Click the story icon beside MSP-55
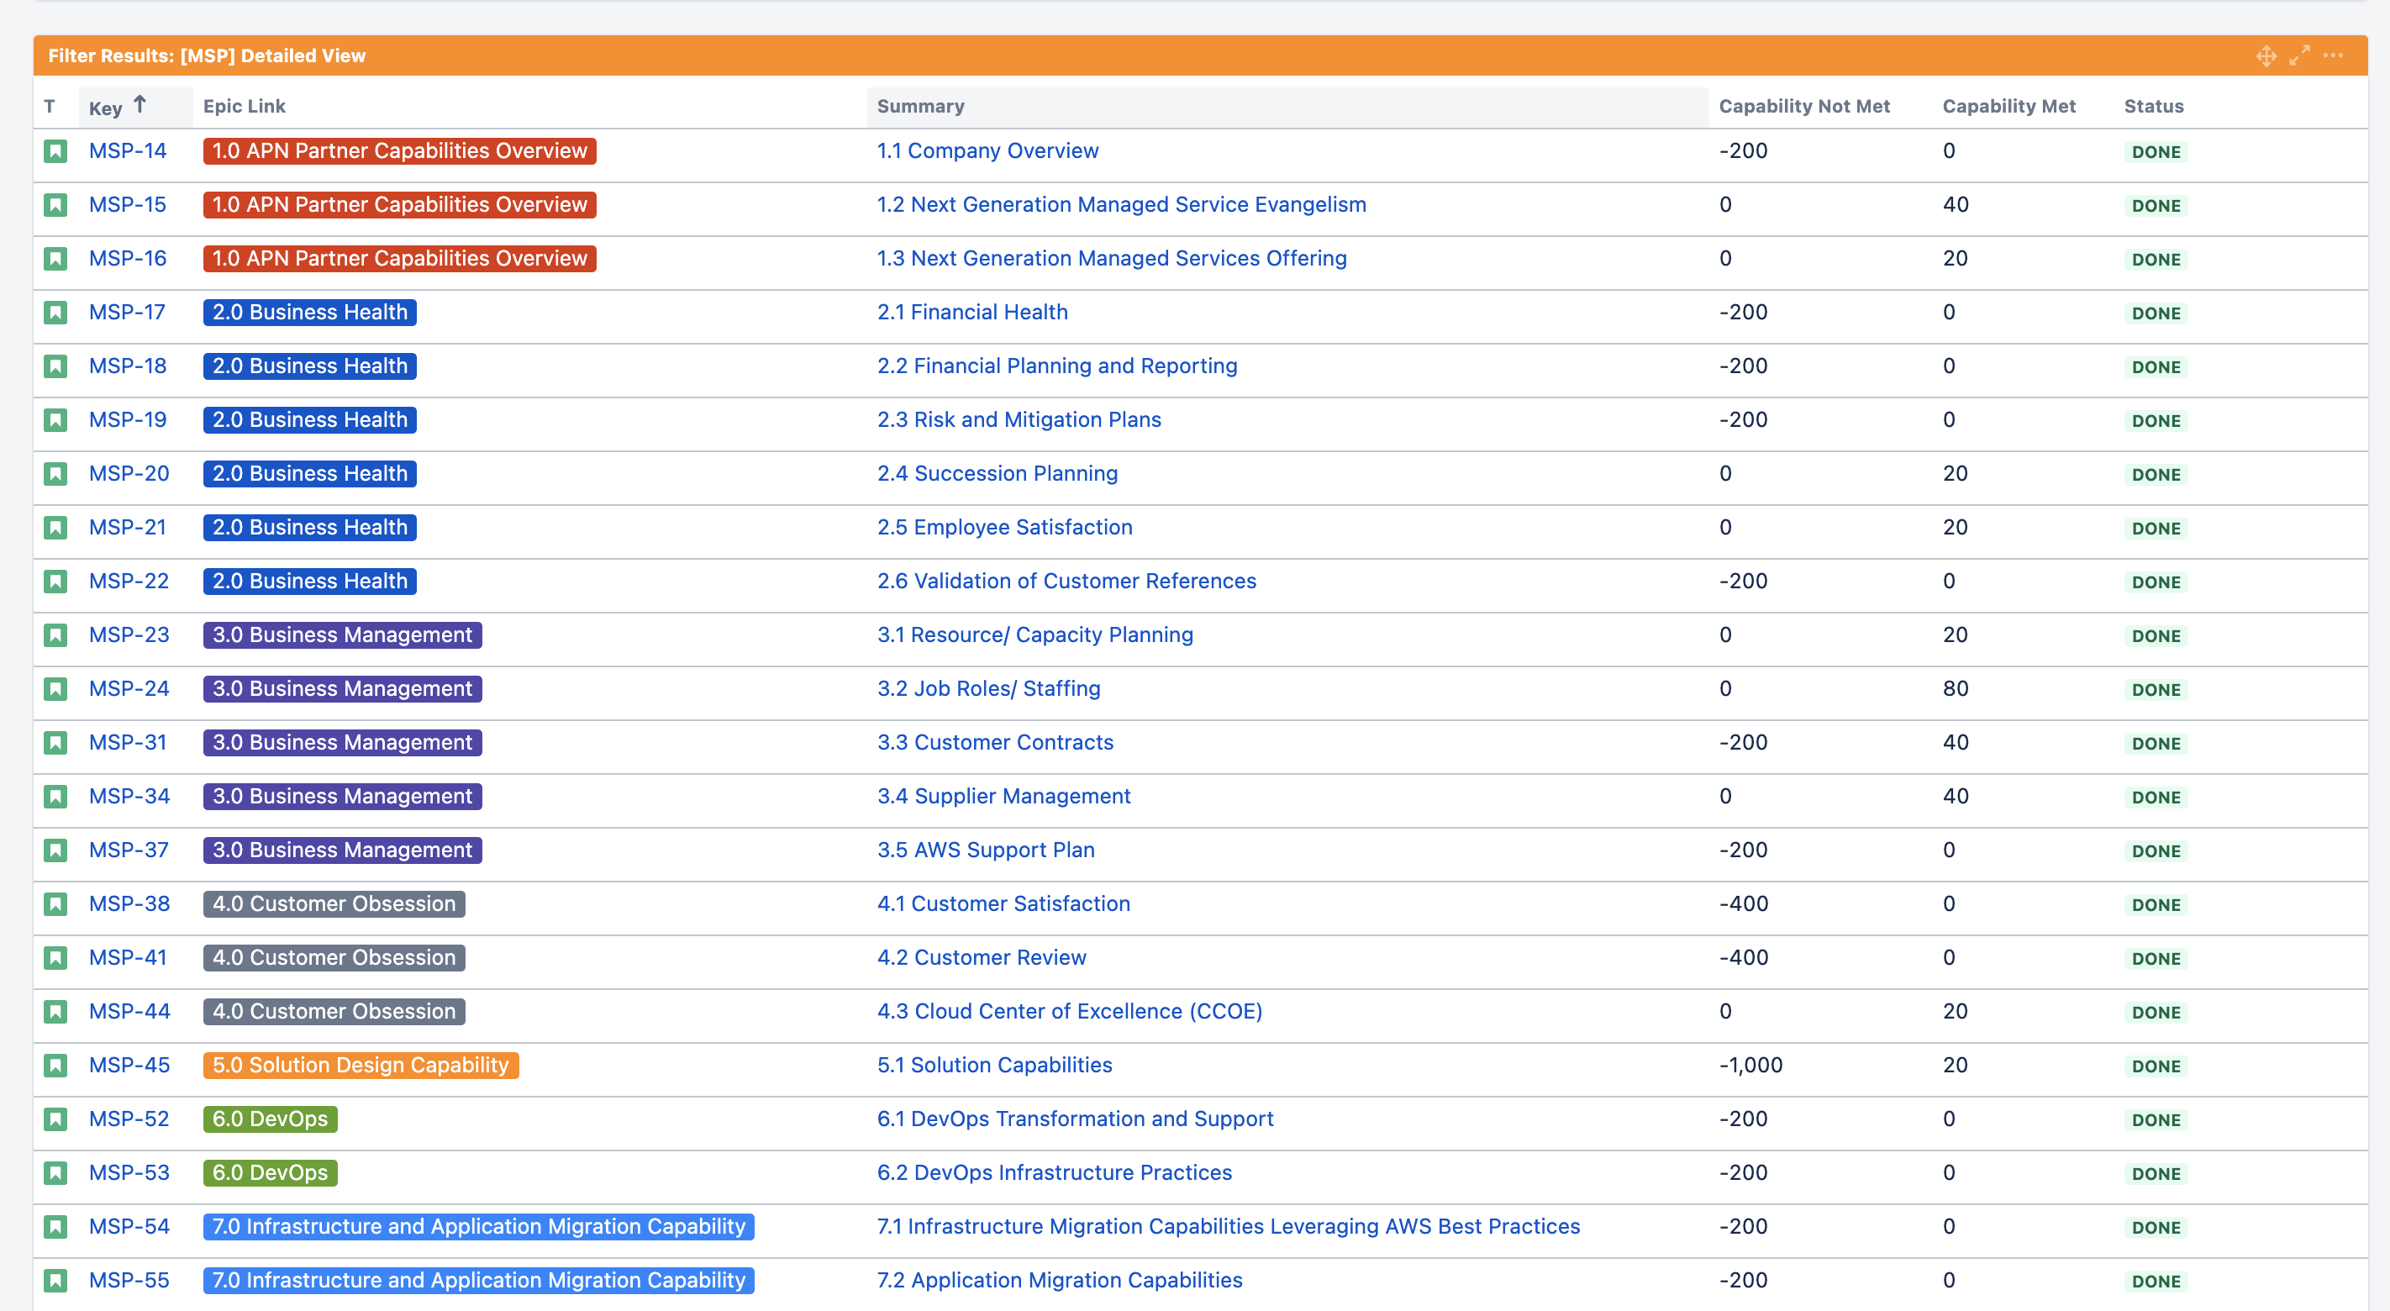The height and width of the screenshot is (1311, 2390). point(55,1281)
